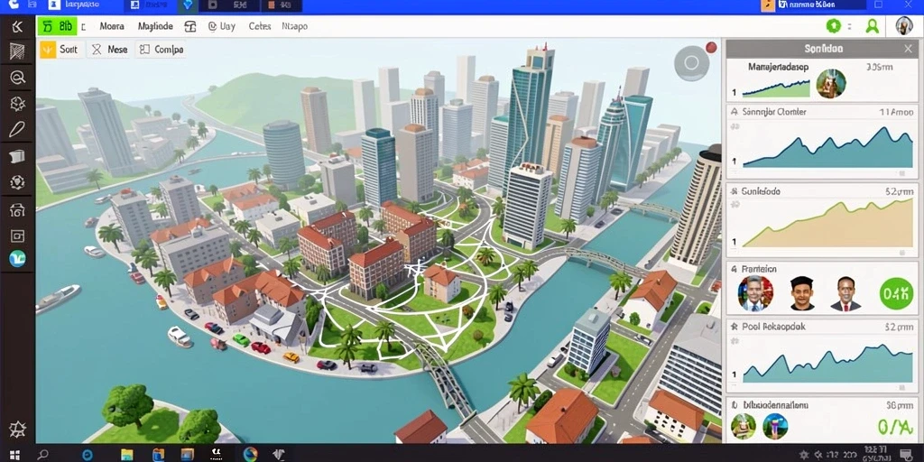Select the building block icon in sidebar
Image resolution: width=924 pixels, height=462 pixels.
coord(17,156)
